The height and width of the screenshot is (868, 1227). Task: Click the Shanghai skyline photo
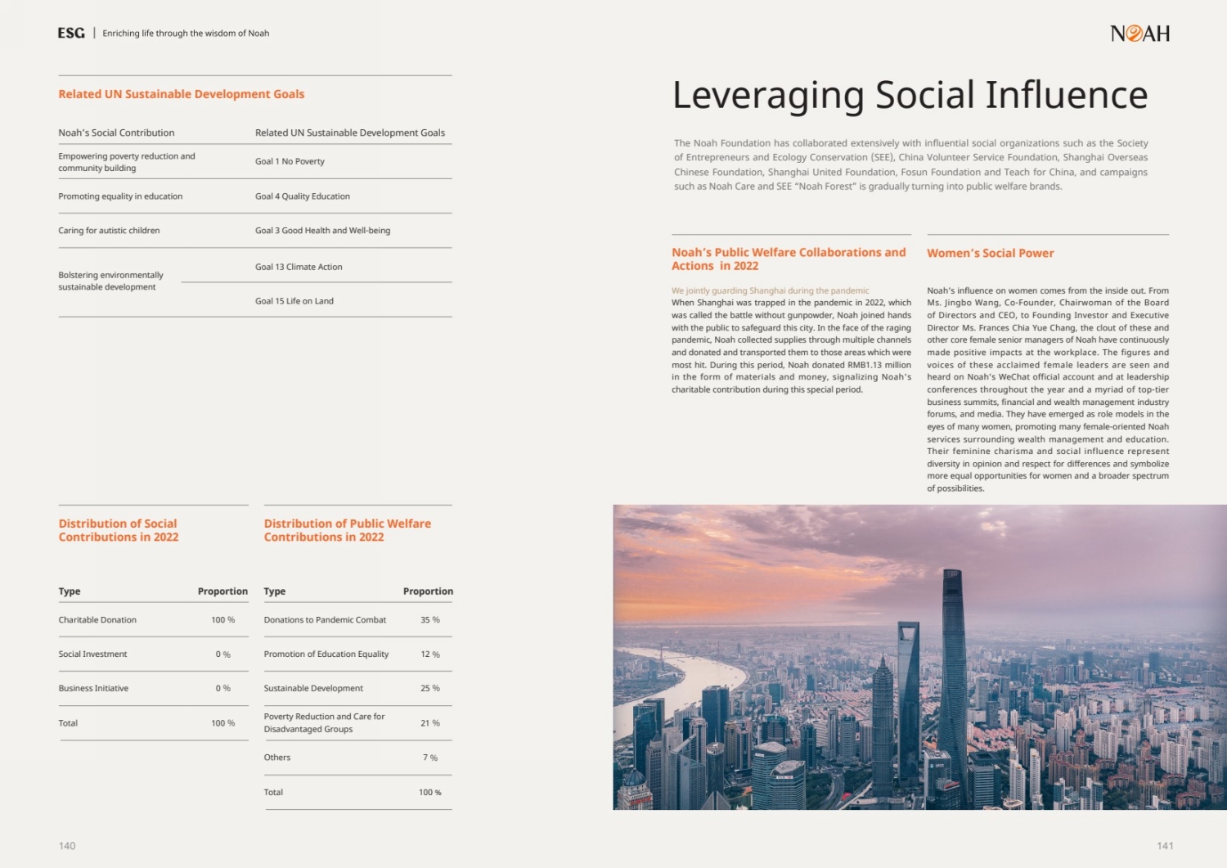pyautogui.click(x=919, y=657)
